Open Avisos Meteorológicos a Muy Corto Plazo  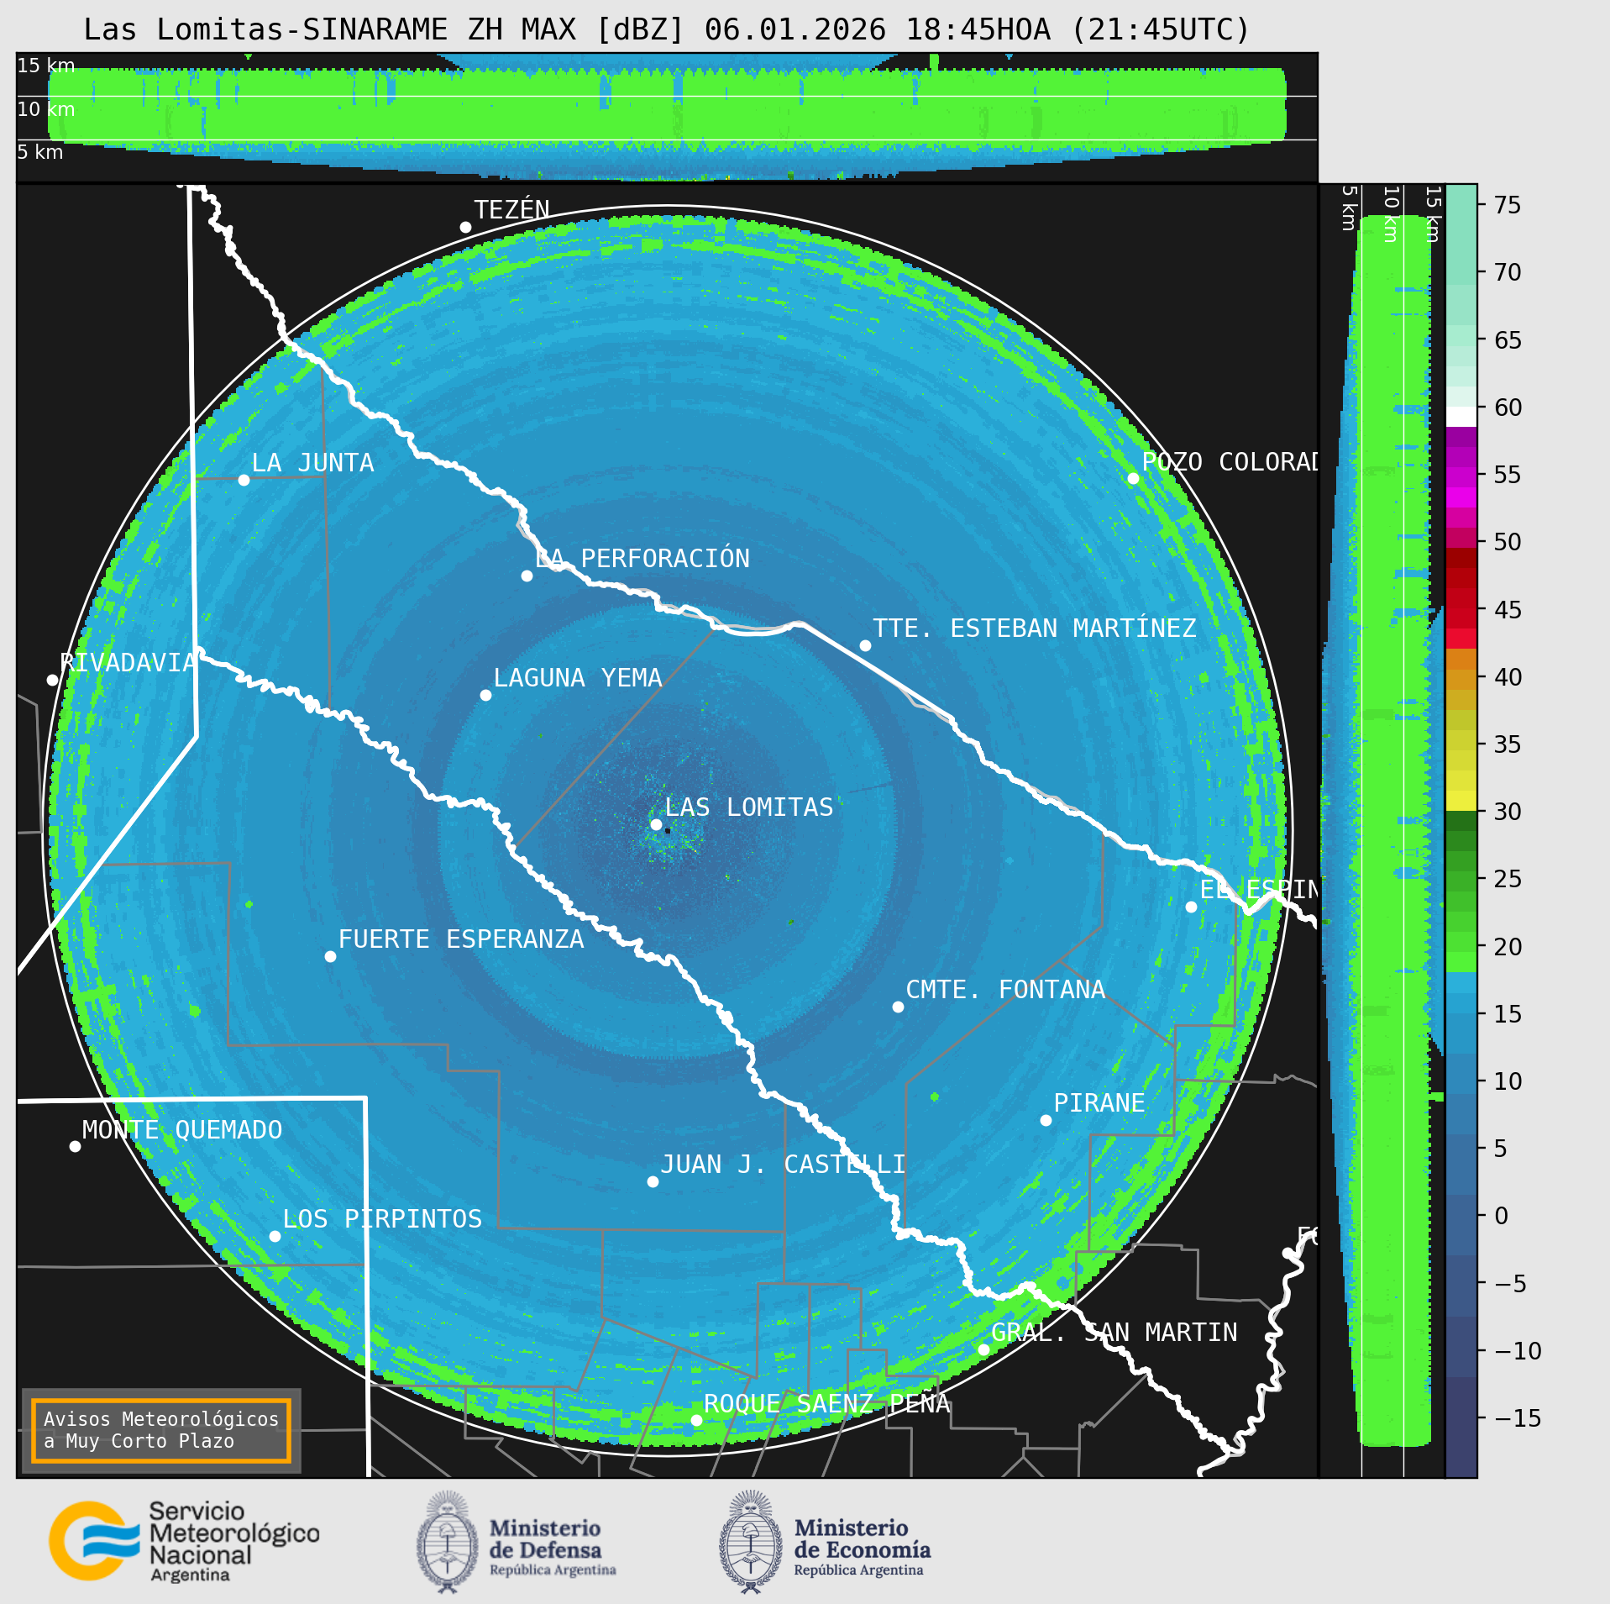pyautogui.click(x=161, y=1430)
